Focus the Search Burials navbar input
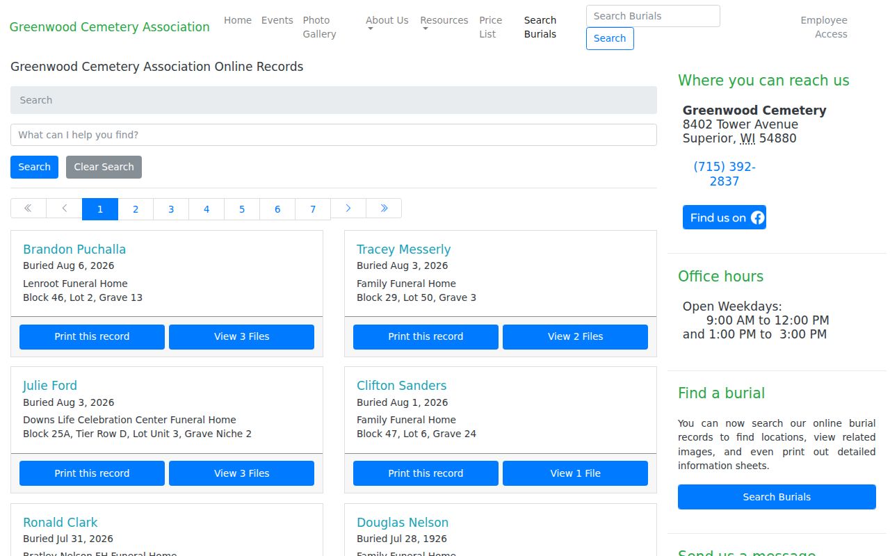Viewport: 890px width, 556px height. tap(653, 16)
